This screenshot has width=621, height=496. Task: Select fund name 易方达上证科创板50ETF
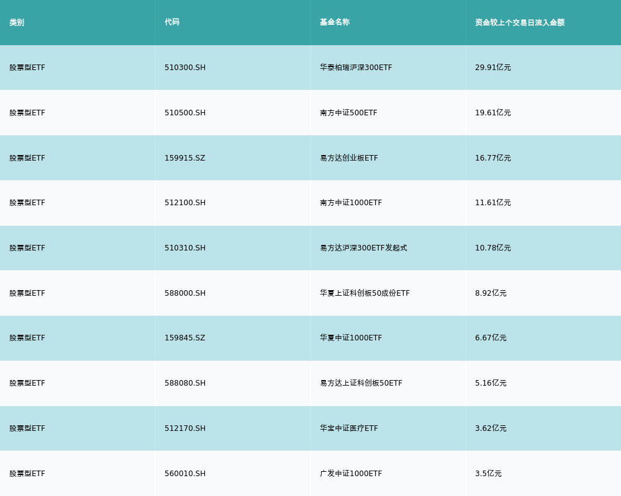361,383
